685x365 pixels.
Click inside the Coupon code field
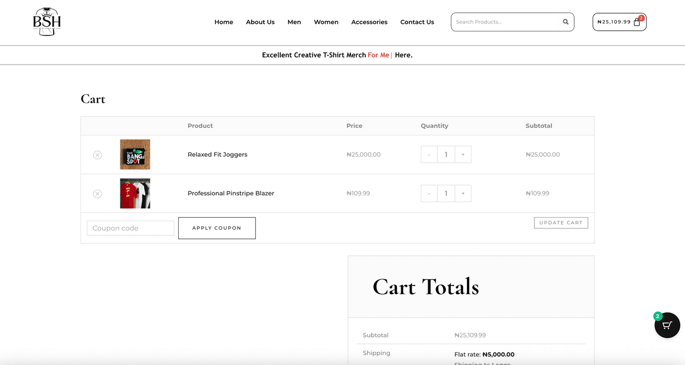pos(130,228)
